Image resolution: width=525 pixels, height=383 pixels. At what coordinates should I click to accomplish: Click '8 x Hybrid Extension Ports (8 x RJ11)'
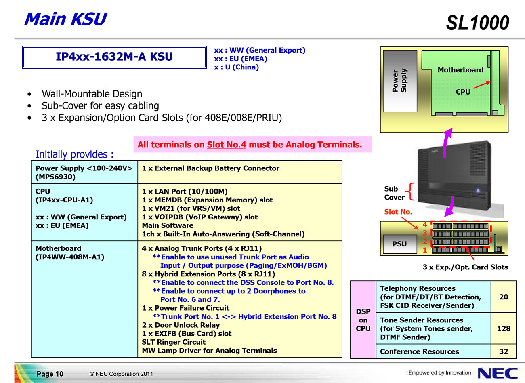(x=208, y=274)
